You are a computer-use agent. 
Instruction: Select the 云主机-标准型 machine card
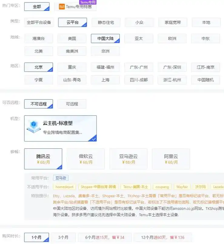coord(60,128)
